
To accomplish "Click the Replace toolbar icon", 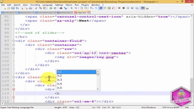I will (65, 8).
